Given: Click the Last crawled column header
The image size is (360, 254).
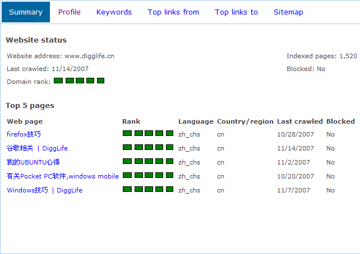Looking at the screenshot, I should (300, 121).
